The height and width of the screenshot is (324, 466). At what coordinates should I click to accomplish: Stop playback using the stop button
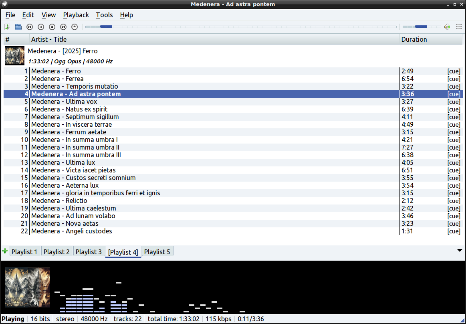[52, 27]
